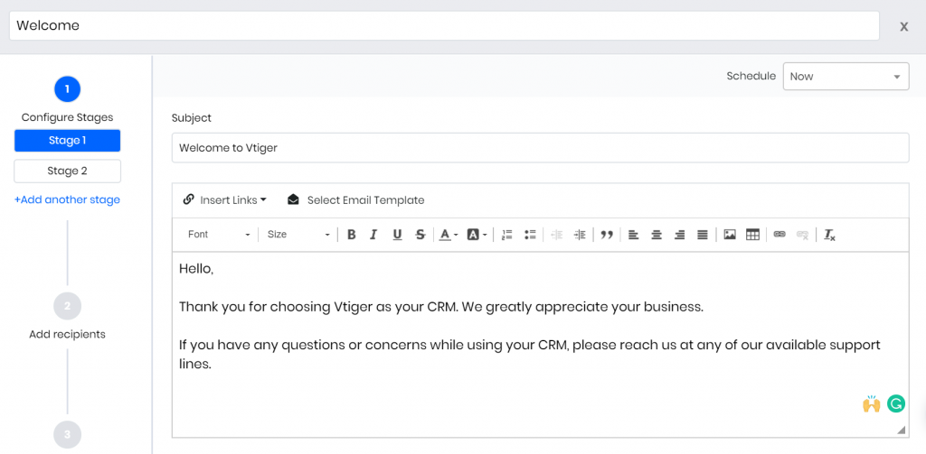This screenshot has height=454, width=926.
Task: Insert an image into the email
Action: click(x=730, y=235)
